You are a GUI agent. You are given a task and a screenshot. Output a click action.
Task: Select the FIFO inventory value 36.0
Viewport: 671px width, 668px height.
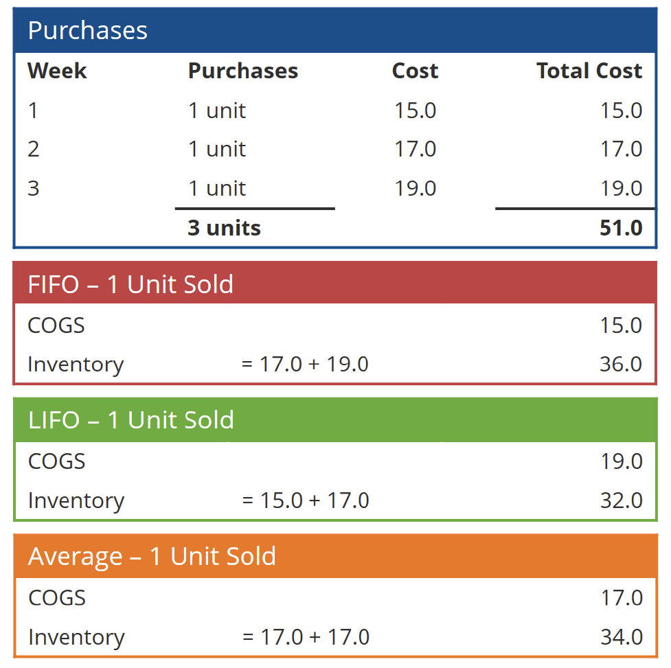[621, 364]
